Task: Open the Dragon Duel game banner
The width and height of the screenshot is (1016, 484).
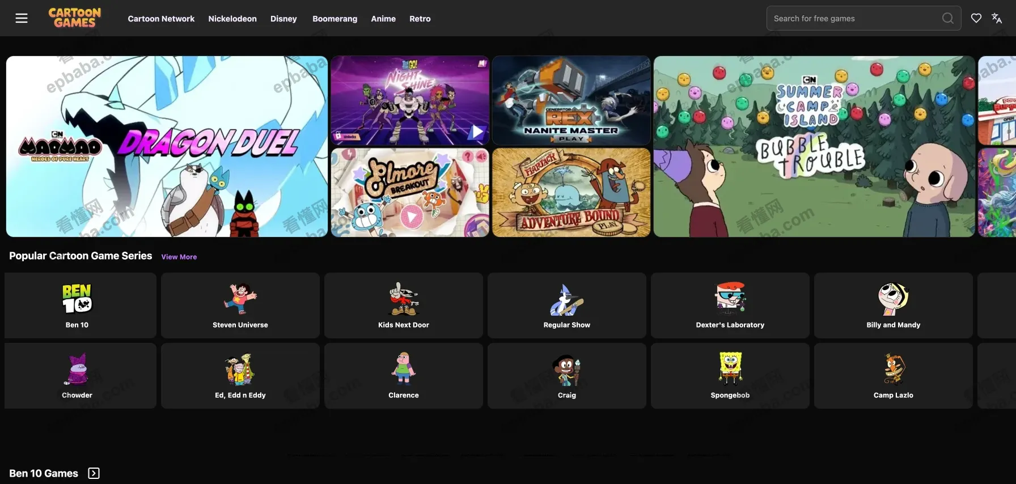Action: click(167, 146)
